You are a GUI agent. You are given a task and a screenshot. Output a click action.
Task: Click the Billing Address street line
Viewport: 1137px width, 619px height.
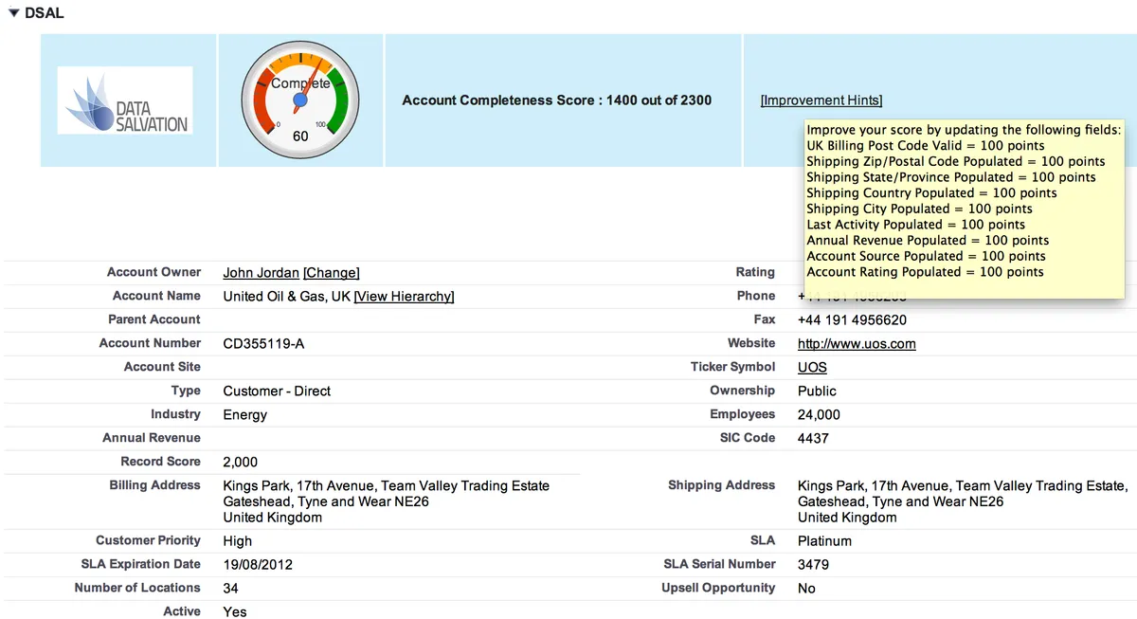(x=386, y=486)
